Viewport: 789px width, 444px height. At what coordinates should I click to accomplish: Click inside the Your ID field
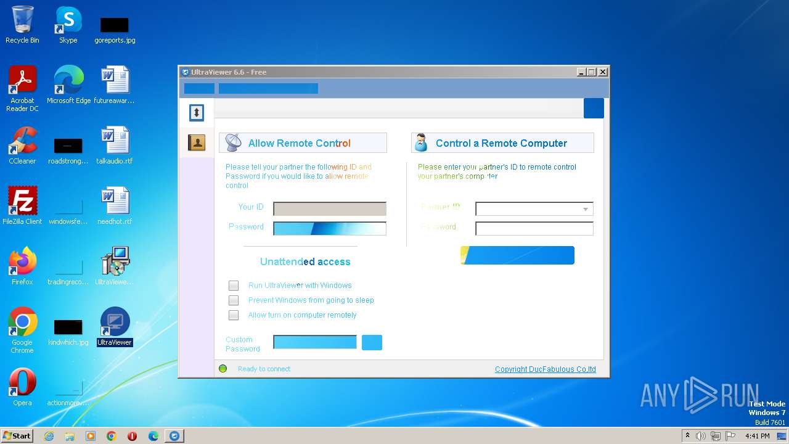tap(330, 209)
